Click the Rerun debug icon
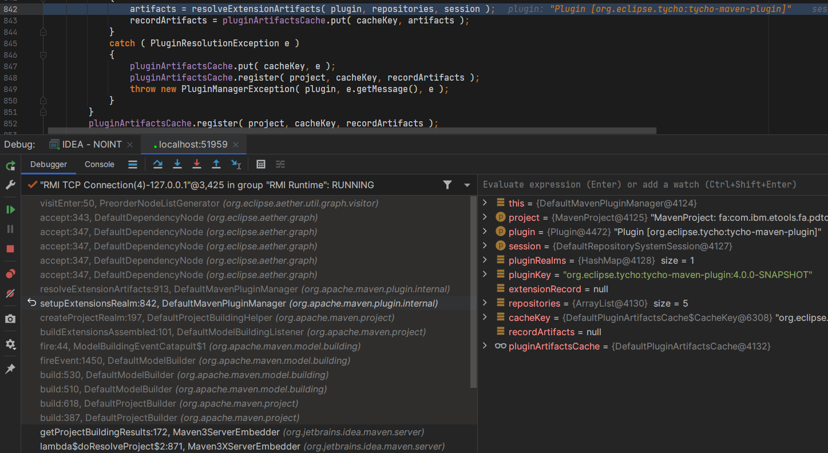This screenshot has width=828, height=453. (x=10, y=166)
